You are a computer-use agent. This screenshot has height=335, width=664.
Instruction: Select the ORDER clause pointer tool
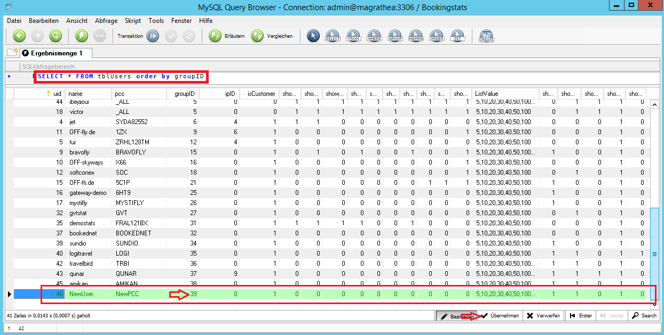(x=437, y=36)
